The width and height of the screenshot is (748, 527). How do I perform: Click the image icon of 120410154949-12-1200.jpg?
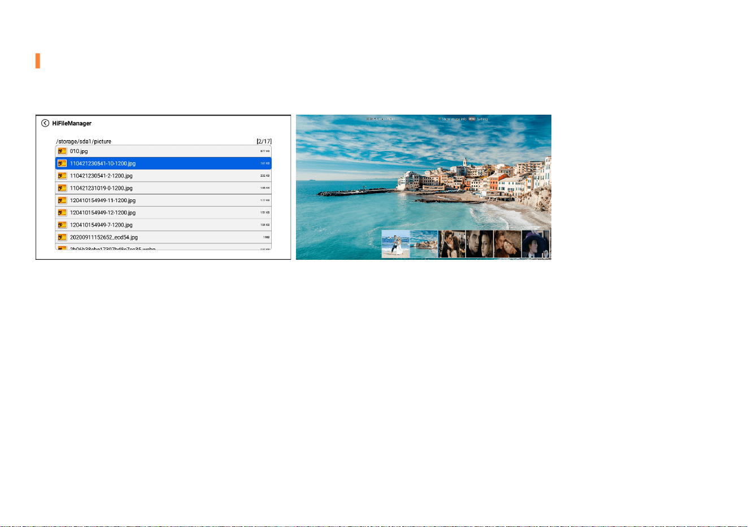[62, 212]
